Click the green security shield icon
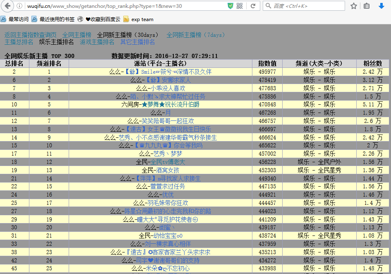This screenshot has width=391, height=274. point(230,6)
